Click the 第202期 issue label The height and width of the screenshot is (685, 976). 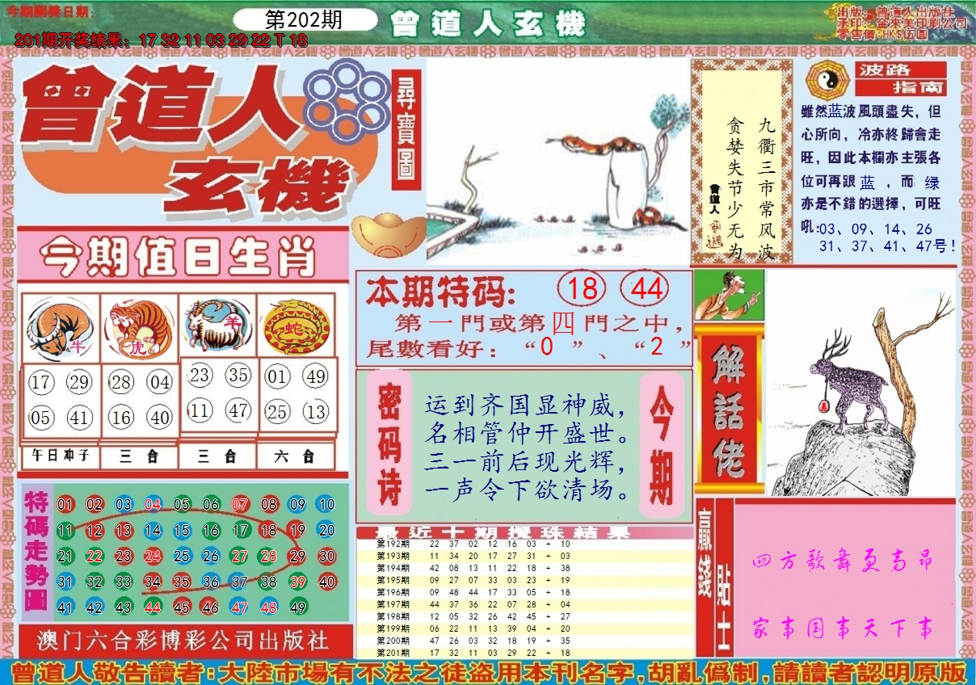click(x=304, y=20)
